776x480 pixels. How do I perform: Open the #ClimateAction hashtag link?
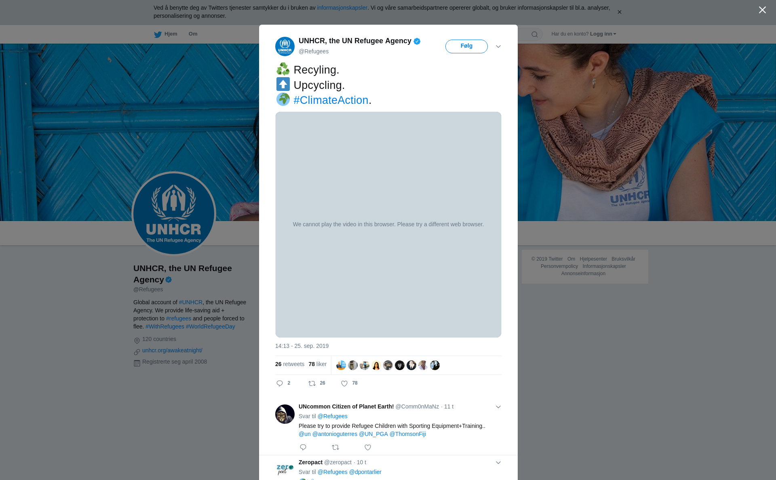pyautogui.click(x=331, y=100)
